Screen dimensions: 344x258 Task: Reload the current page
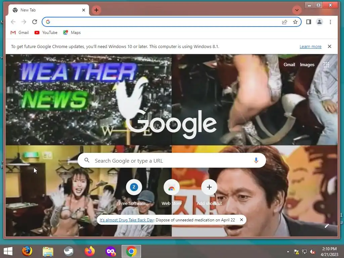35,22
